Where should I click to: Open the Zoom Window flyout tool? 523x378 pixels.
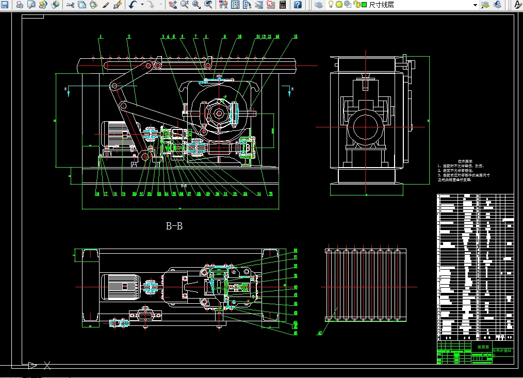click(x=197, y=4)
